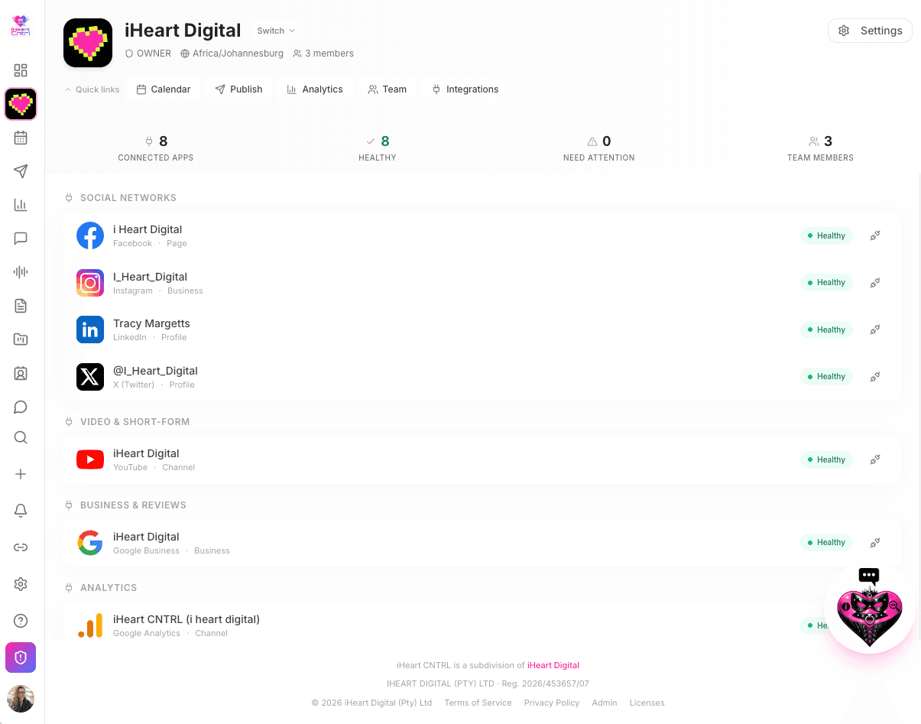Image resolution: width=921 pixels, height=724 pixels.
Task: Click the Healthy badge on YouTube row
Action: 826,459
